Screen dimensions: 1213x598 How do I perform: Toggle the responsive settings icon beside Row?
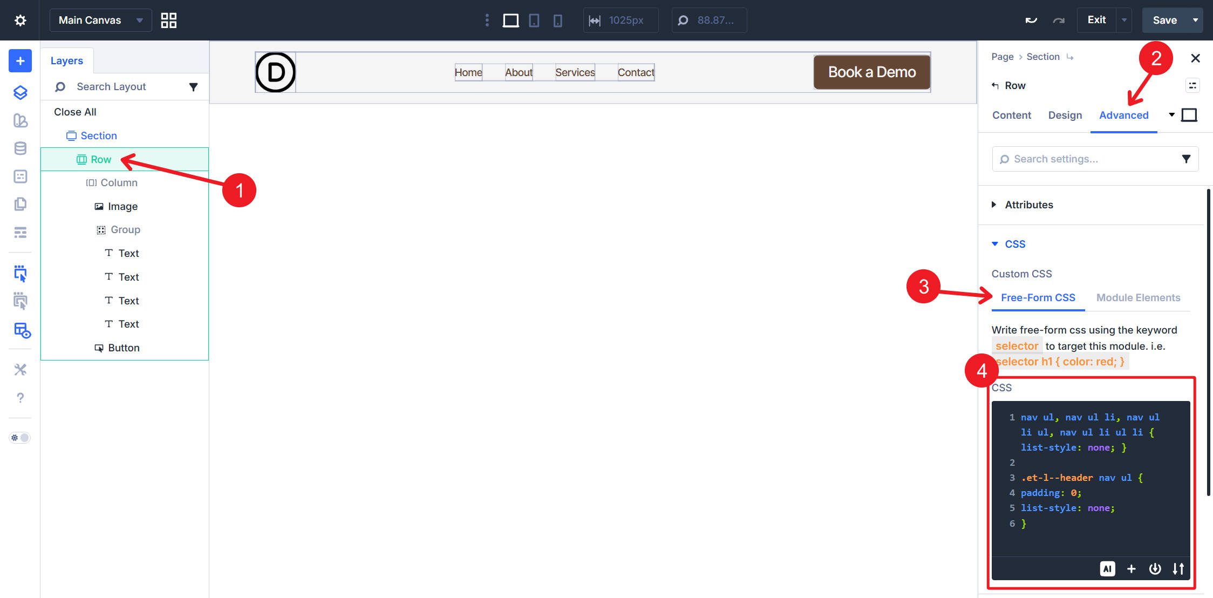click(1192, 85)
